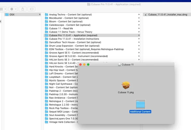Select LoopMash - Content Set folder

[61, 77]
